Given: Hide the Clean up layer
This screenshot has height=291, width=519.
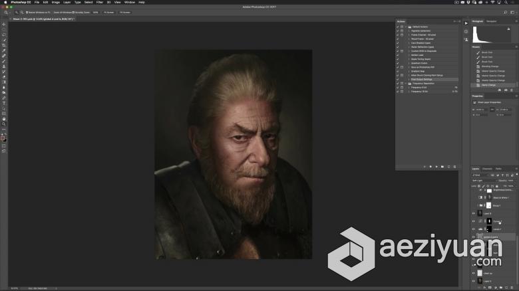Looking at the screenshot, I should pos(473,273).
